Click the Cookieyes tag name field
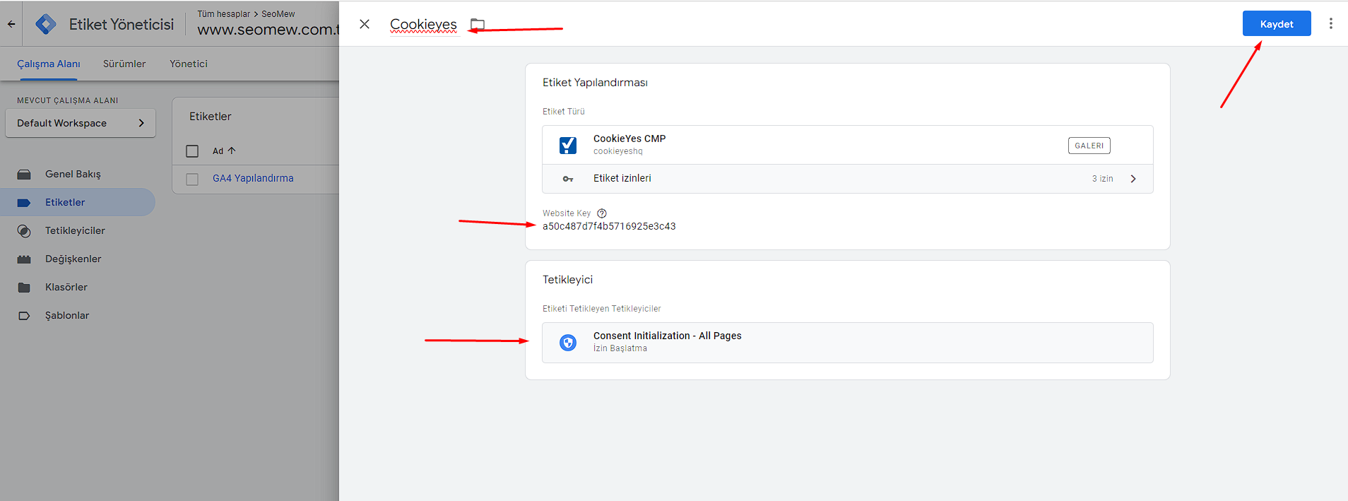 (423, 25)
